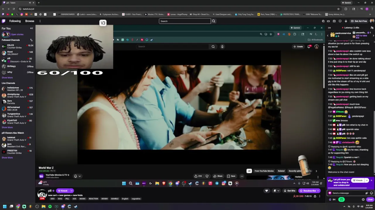Open stream more options kebab under viewer count
This screenshot has width=375, height=210.
[x=320, y=196]
